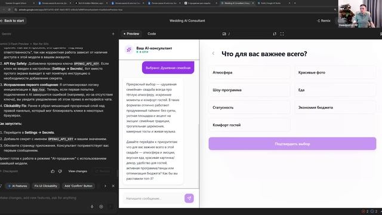Image resolution: width=382 pixels, height=215 pixels.
Task: Send the chat message with the purple button
Action: click(189, 198)
